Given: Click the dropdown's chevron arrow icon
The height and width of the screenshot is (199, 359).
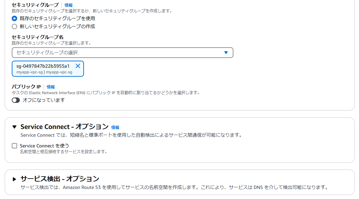Looking at the screenshot, I should (x=226, y=53).
